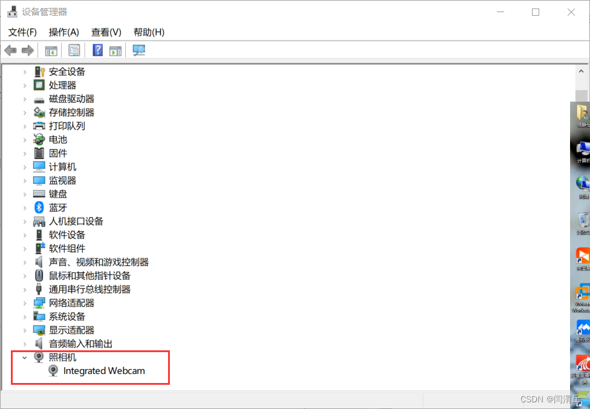The height and width of the screenshot is (409, 590).
Task: Select the 通用串行总线控制器 label
Action: point(89,289)
